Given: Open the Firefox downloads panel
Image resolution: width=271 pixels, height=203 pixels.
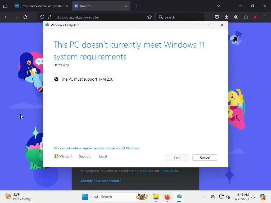Looking at the screenshot, I should (227, 17).
